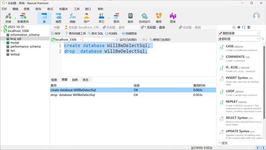The width and height of the screenshot is (266, 150).
Task: Expand the mysql database tree node
Action: pyautogui.click(x=4, y=43)
